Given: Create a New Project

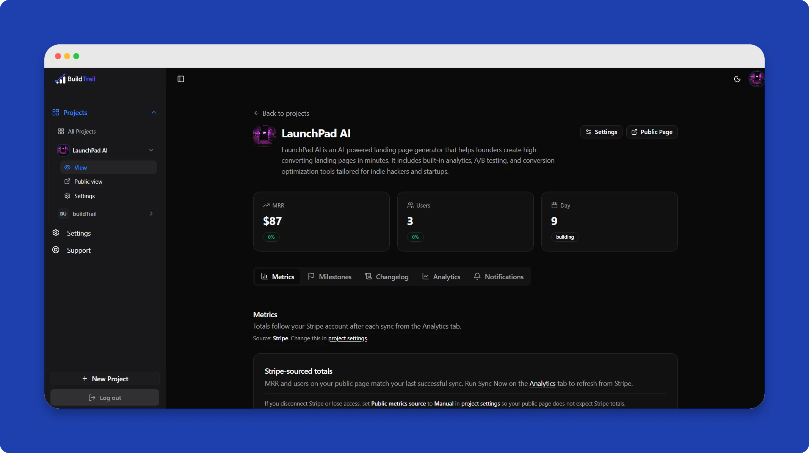Looking at the screenshot, I should (x=105, y=379).
